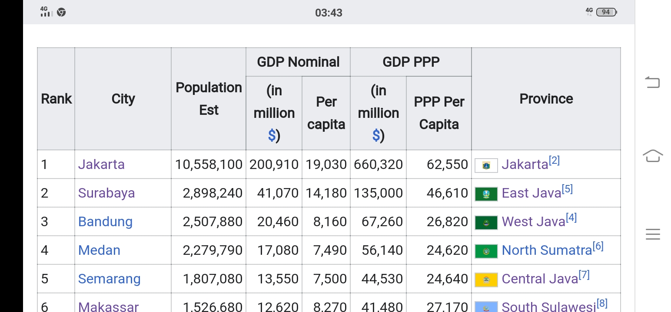Open citation reference 7 beside Central Java
The height and width of the screenshot is (312, 671).
click(x=584, y=275)
